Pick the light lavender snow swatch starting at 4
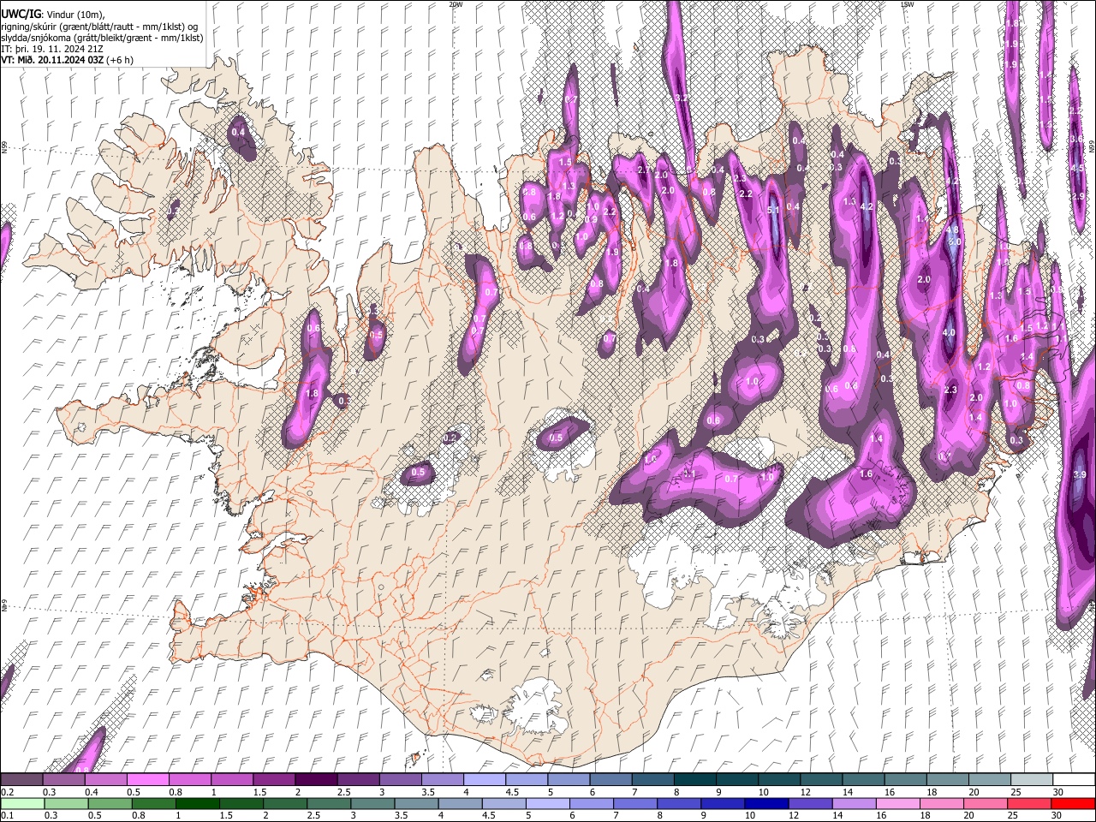Viewport: 1096px width, 822px height. tap(485, 779)
